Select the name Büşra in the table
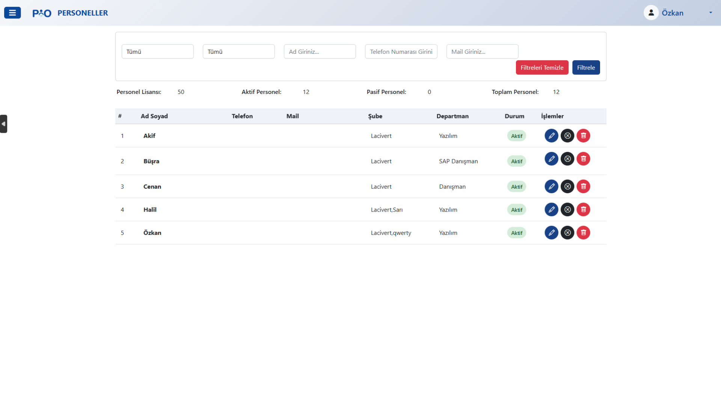721x406 pixels. (151, 161)
